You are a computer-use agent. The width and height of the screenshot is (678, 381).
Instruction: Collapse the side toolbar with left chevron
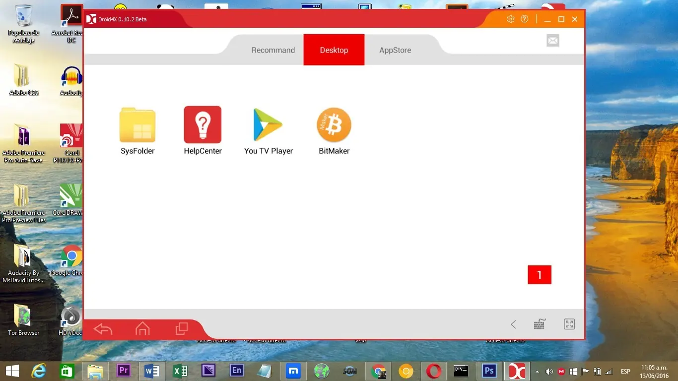click(513, 324)
